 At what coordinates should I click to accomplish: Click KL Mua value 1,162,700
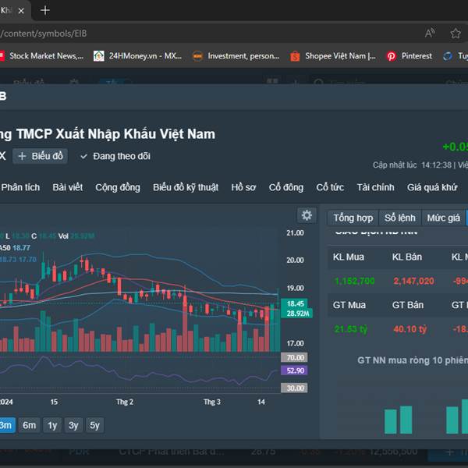click(355, 281)
